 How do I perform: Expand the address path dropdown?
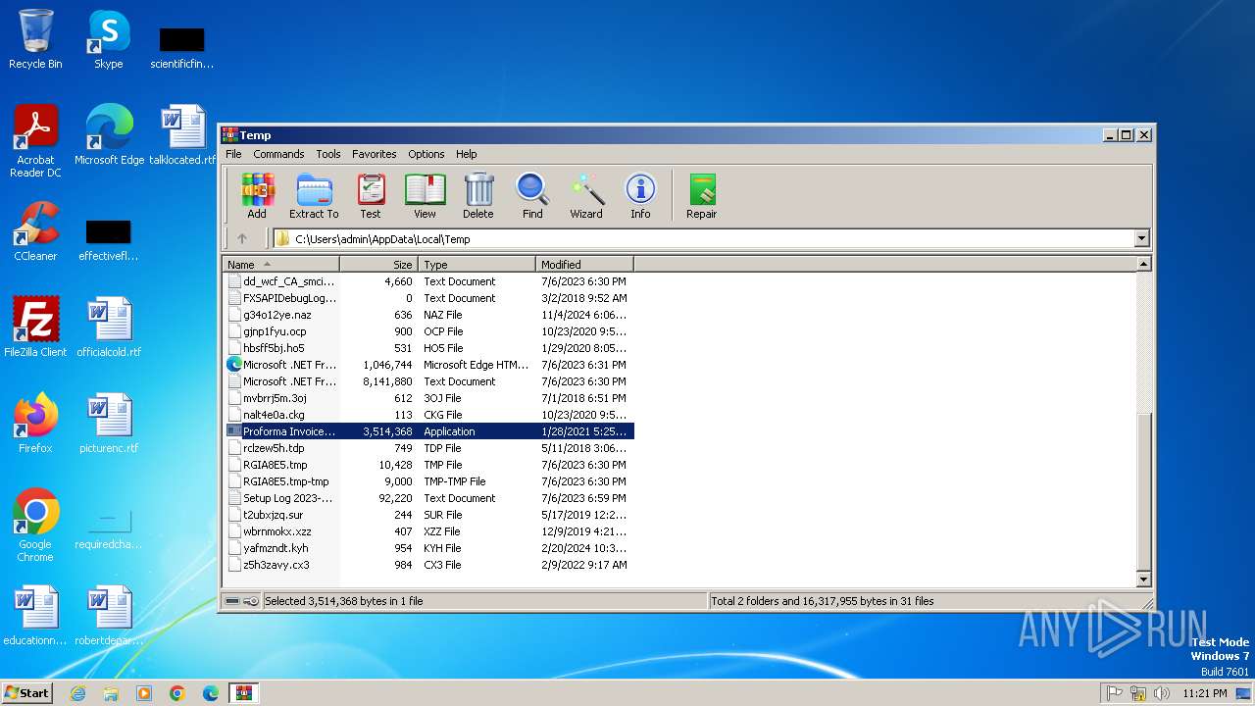click(x=1141, y=238)
